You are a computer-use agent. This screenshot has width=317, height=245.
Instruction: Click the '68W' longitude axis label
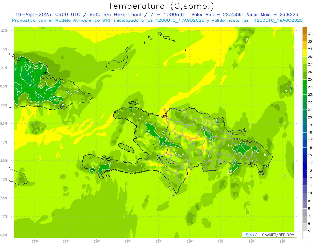click(x=282, y=242)
